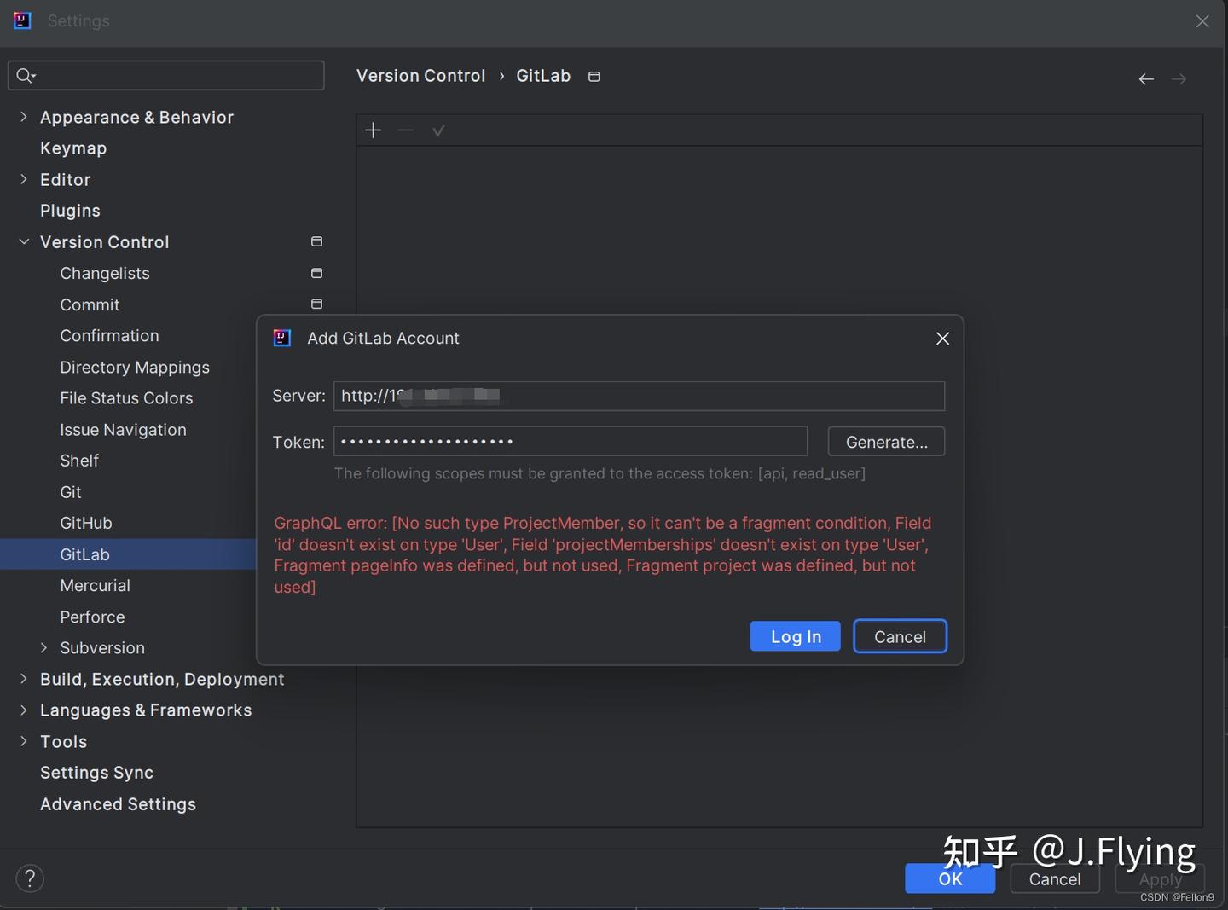Click the icon next to GitLab breadcrumb
1228x910 pixels.
(594, 76)
